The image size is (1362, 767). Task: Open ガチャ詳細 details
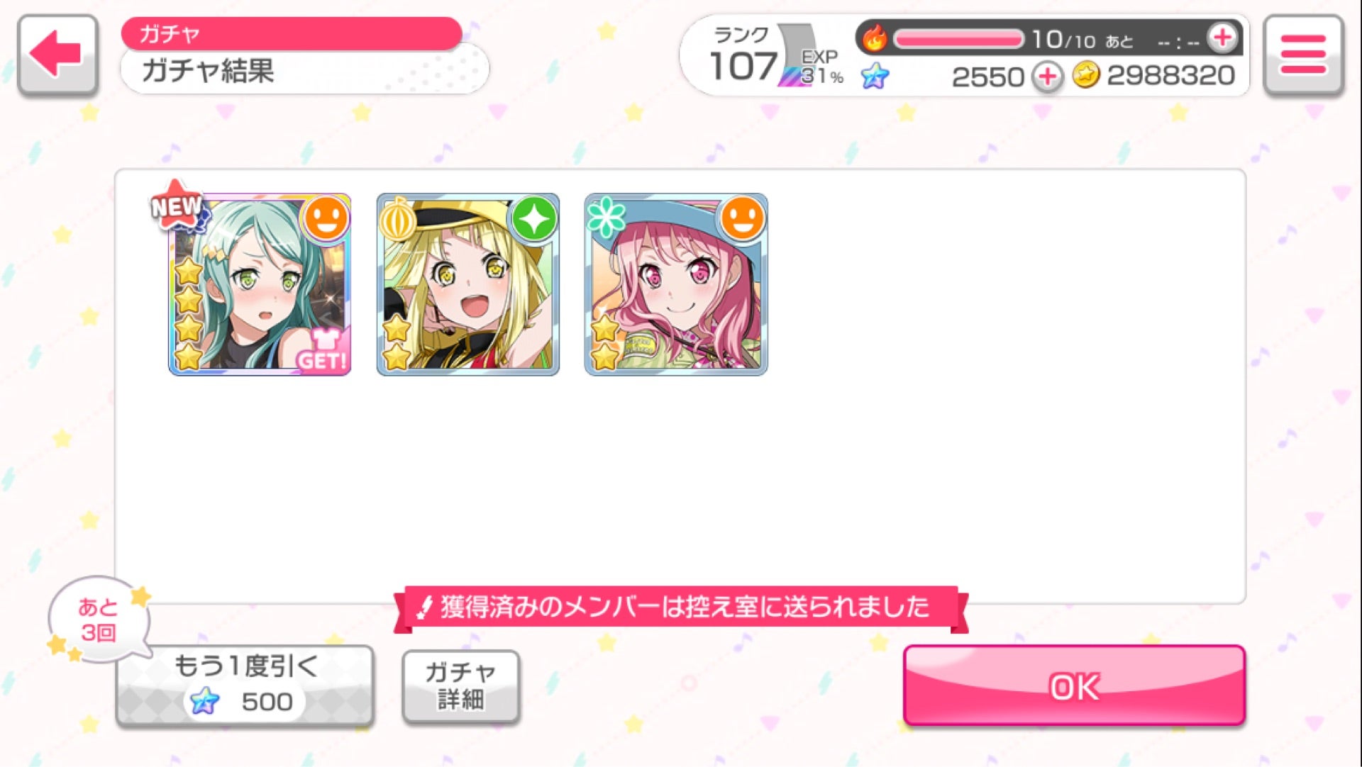click(x=461, y=686)
